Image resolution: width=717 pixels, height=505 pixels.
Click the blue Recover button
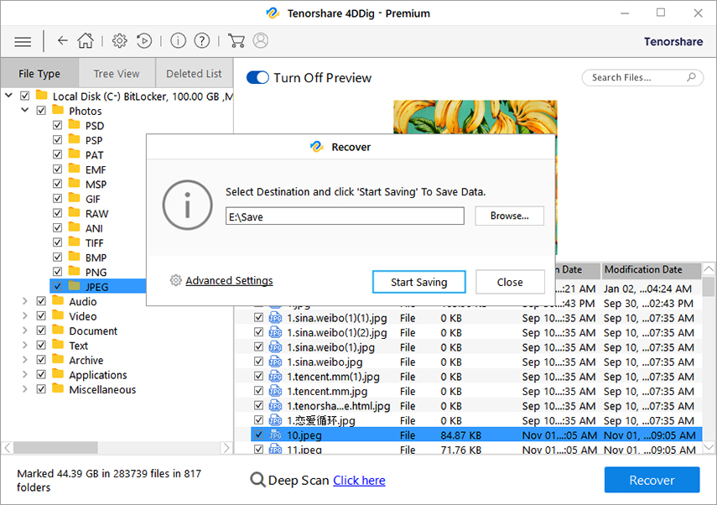[652, 480]
